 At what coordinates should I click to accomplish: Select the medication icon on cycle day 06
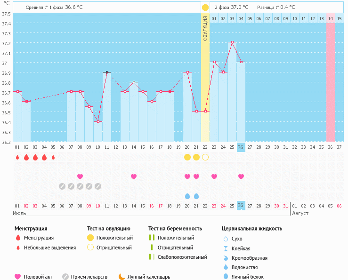pyautogui.click(x=62, y=186)
